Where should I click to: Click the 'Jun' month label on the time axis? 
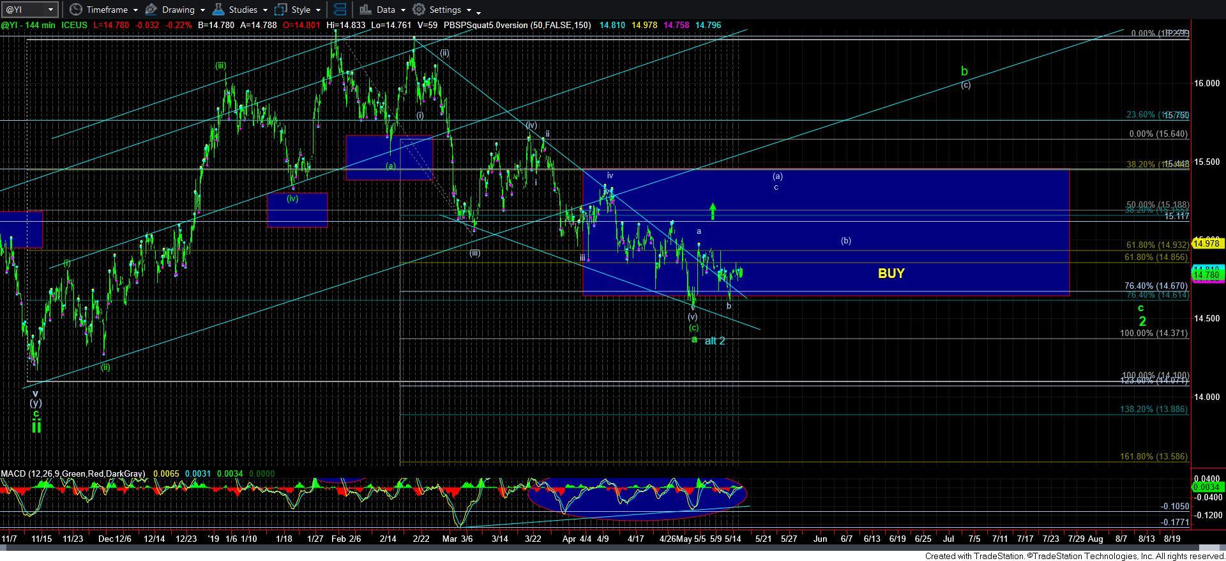point(820,539)
